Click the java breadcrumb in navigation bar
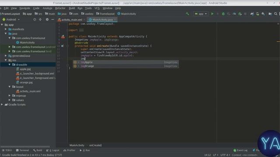The width and height of the screenshot is (280, 157). pyautogui.click(x=62, y=14)
